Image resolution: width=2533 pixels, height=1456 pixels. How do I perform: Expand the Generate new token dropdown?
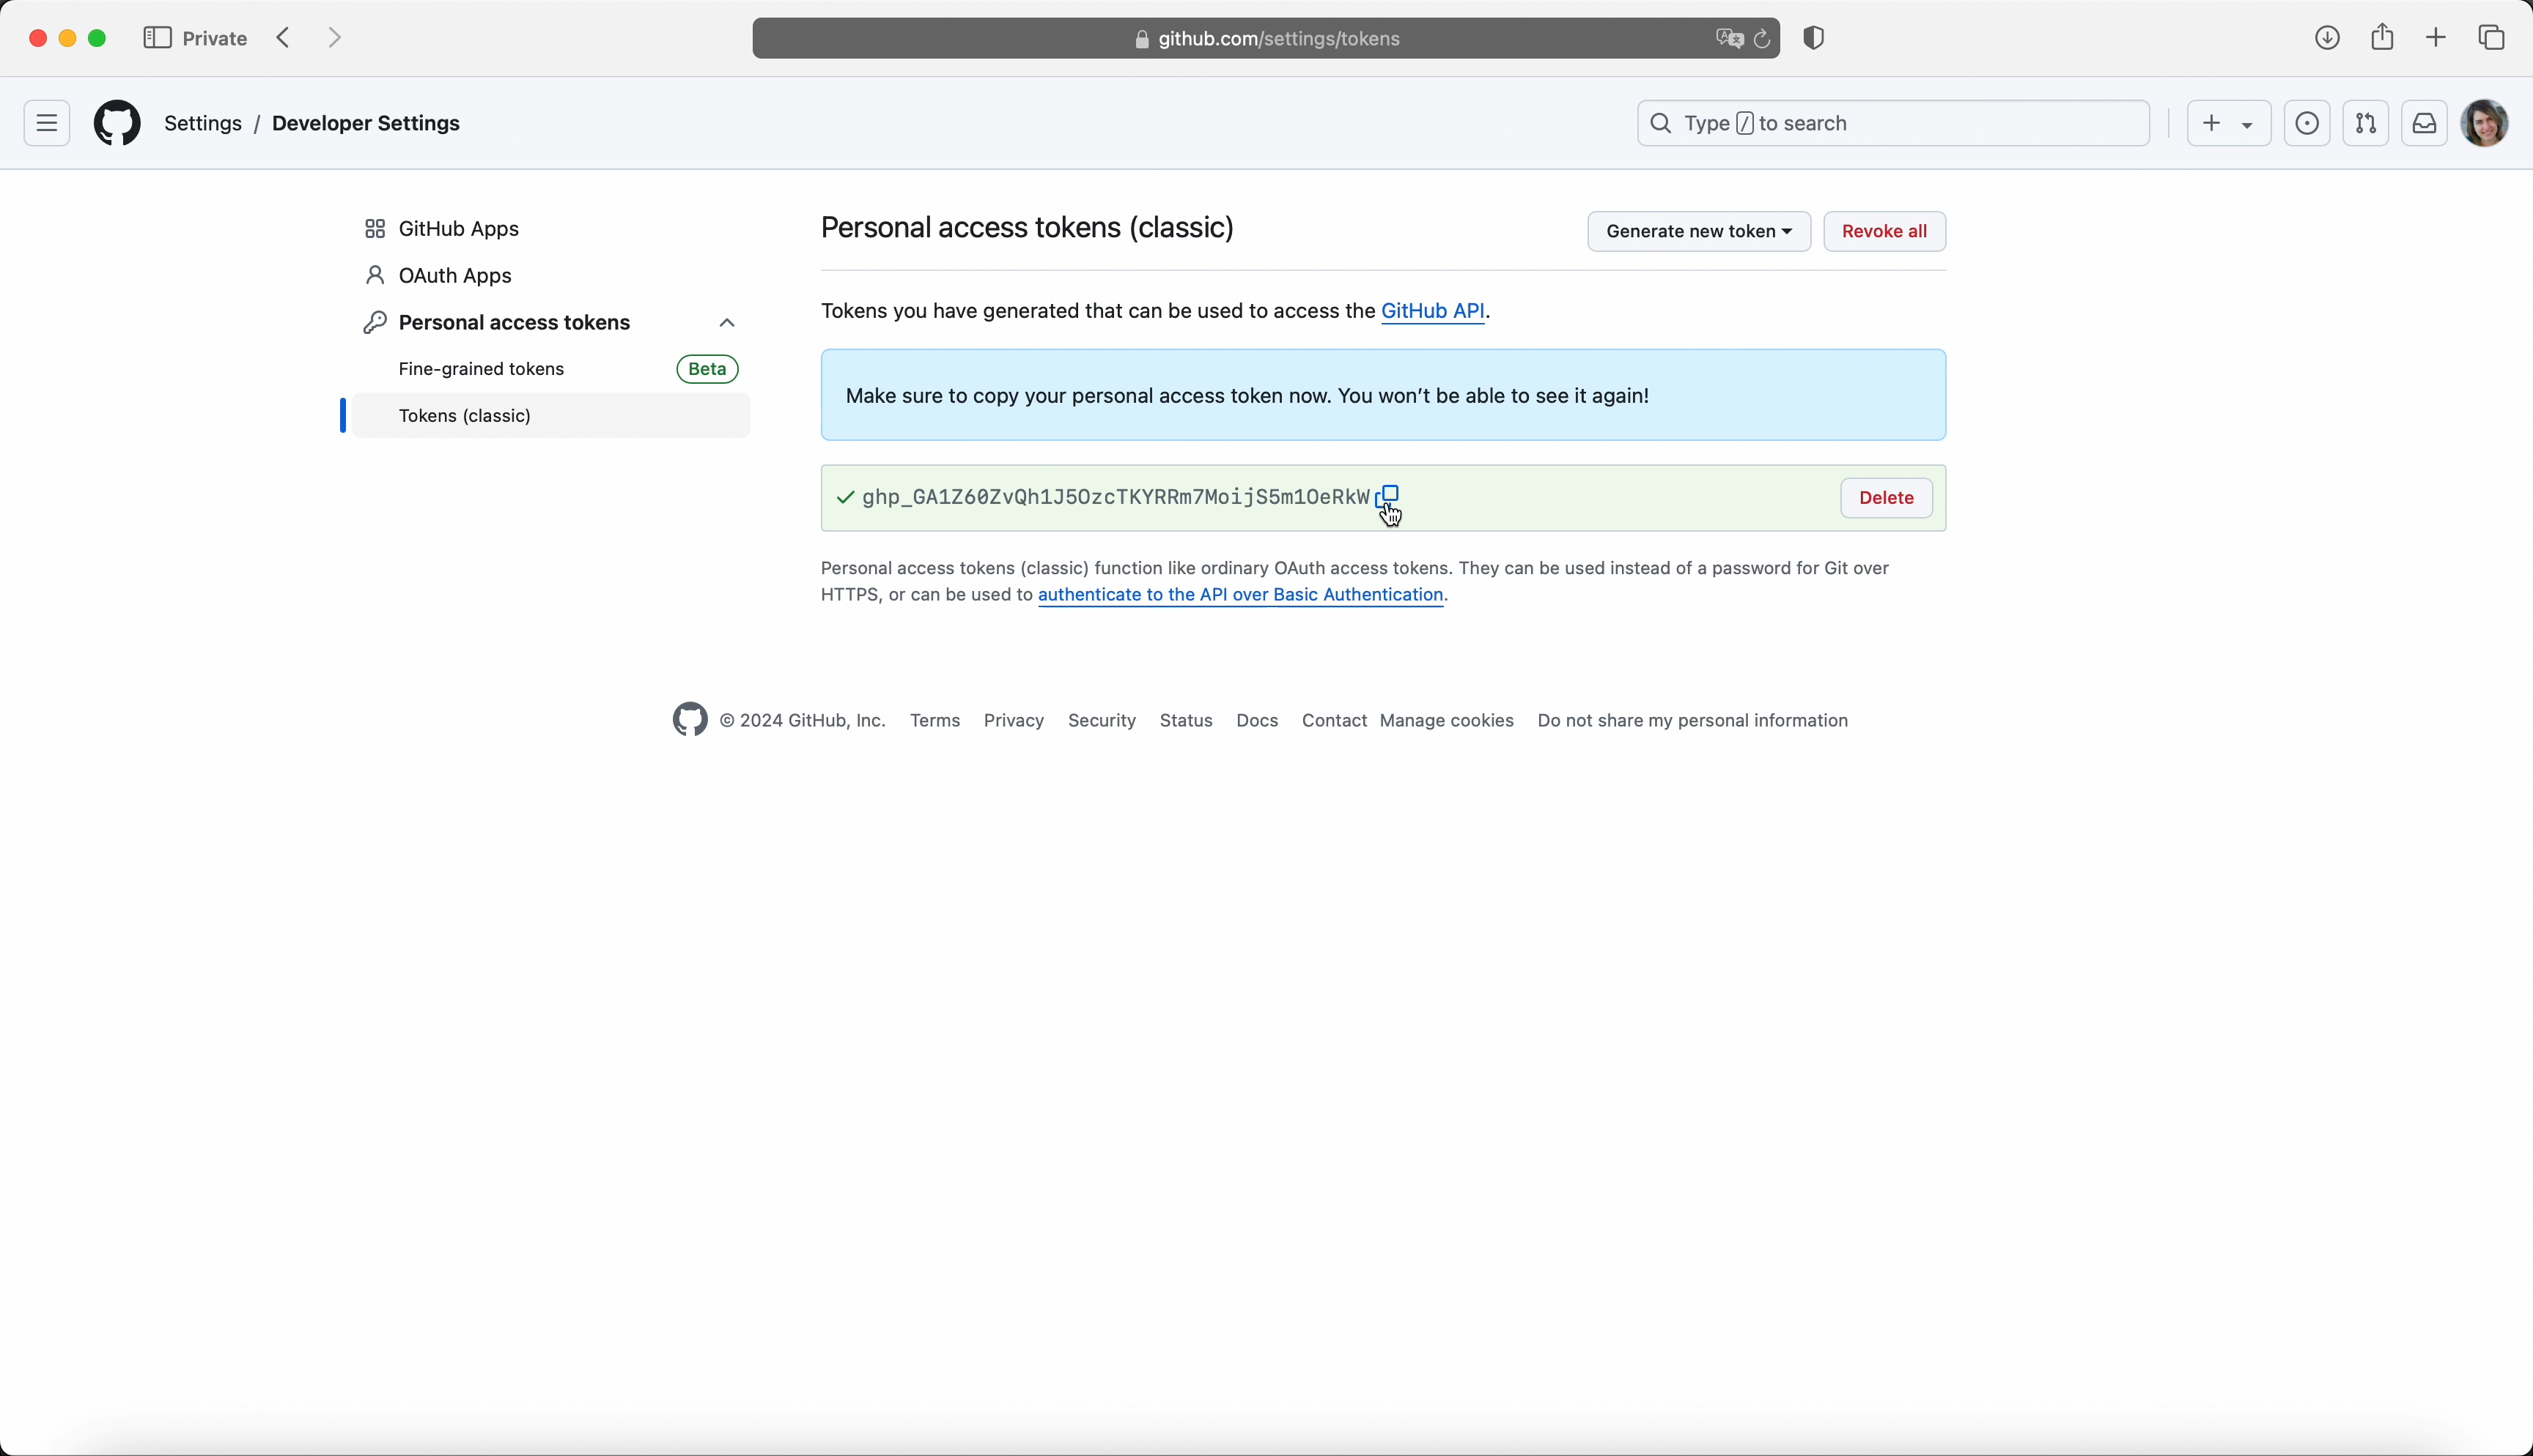click(x=1697, y=231)
